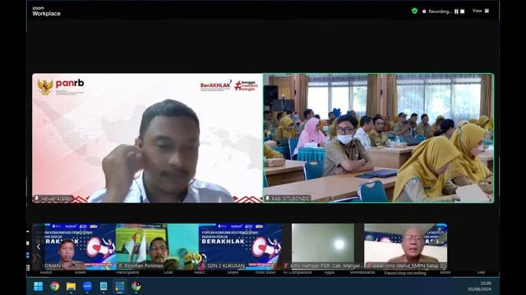Open the Windows Start menu
526x295 pixels.
tap(39, 286)
